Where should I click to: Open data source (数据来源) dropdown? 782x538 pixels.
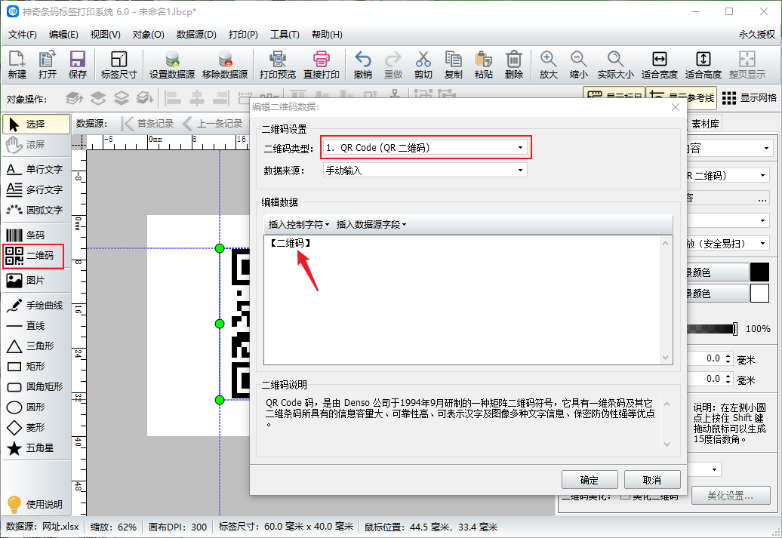425,170
